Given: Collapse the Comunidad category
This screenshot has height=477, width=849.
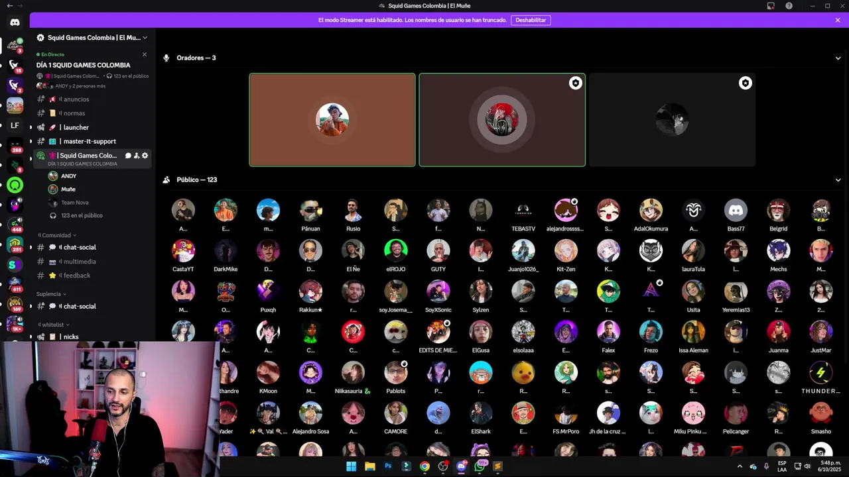Looking at the screenshot, I should point(57,235).
